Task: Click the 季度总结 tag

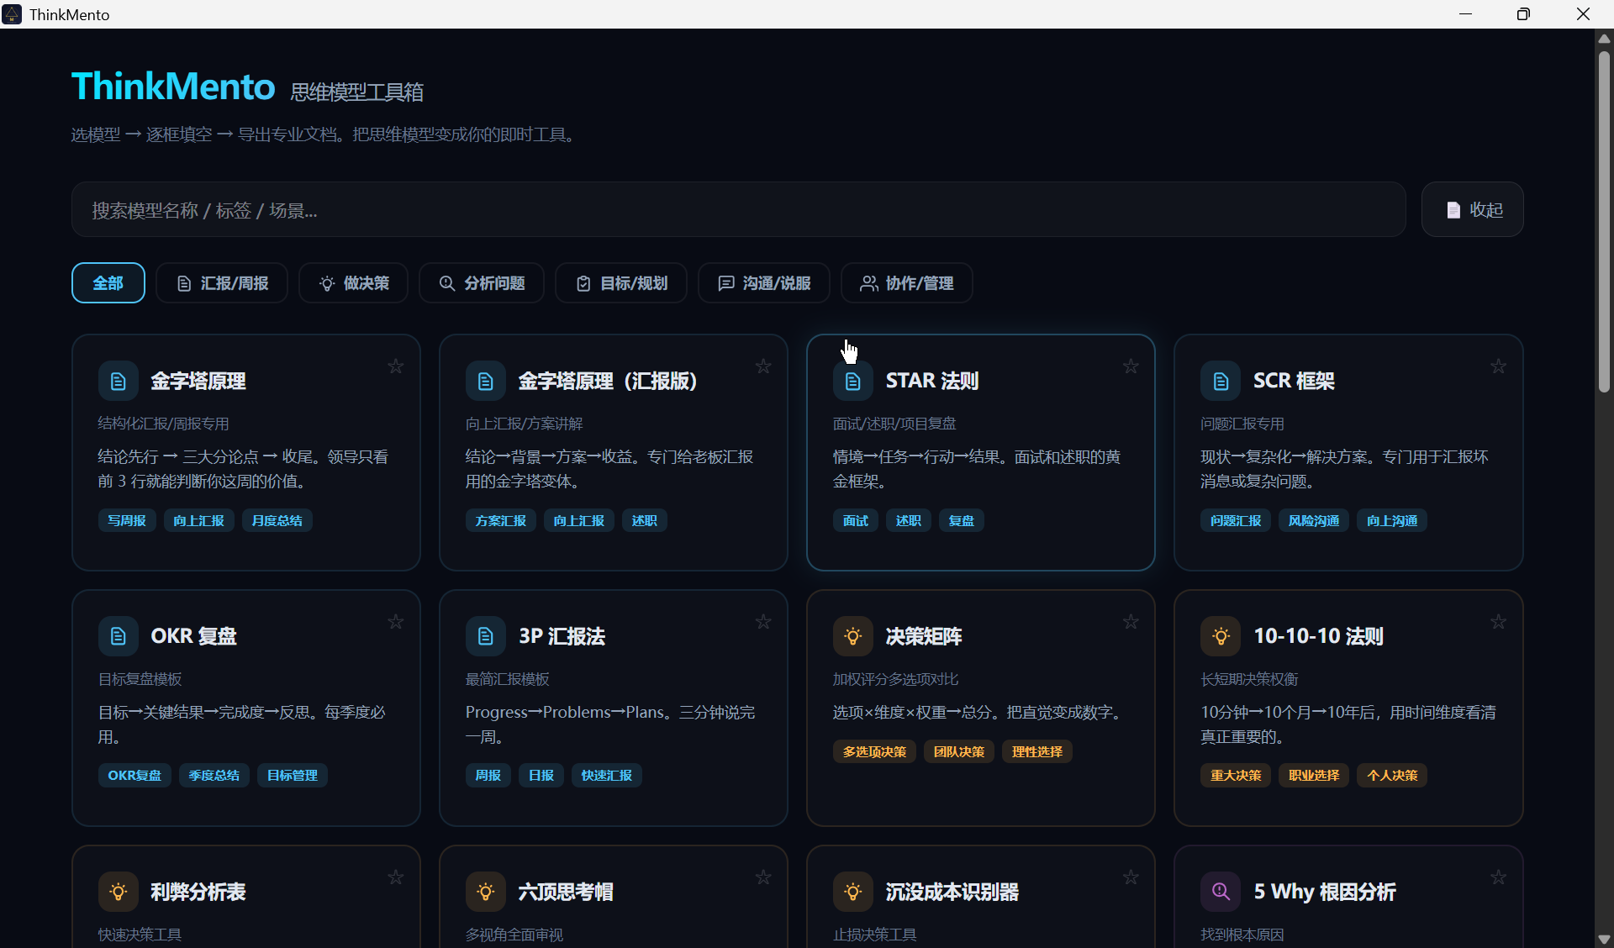Action: pos(214,776)
